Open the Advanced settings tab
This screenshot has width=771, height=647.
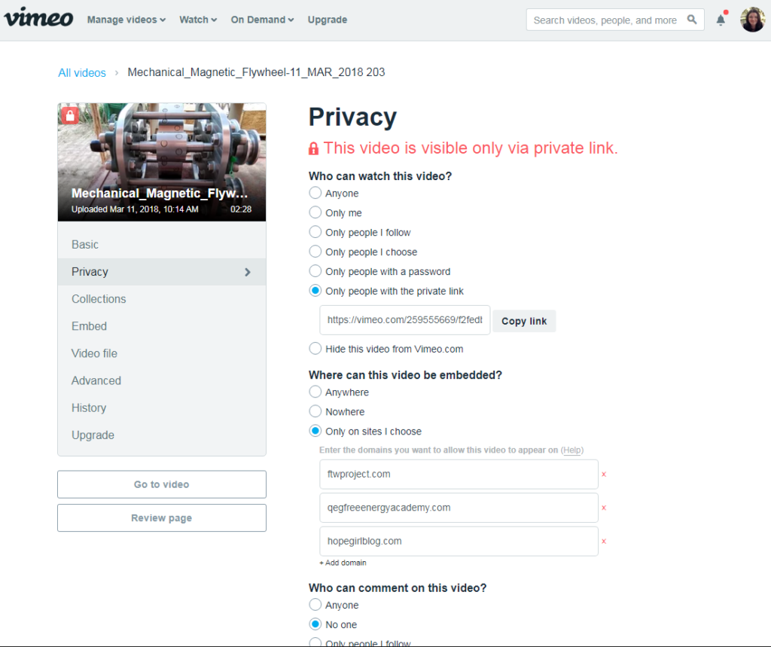click(x=96, y=380)
